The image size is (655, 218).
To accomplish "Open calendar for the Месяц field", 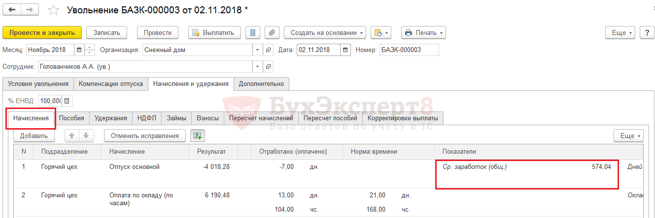I will (x=79, y=50).
